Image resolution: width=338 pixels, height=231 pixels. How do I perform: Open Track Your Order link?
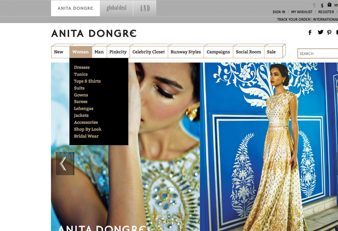[293, 20]
